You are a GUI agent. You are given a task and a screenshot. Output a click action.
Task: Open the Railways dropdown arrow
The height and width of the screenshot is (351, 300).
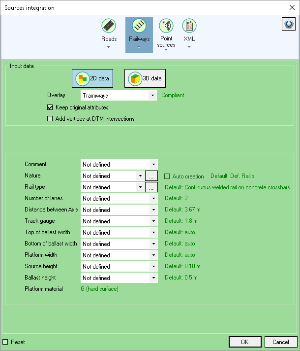point(139,47)
